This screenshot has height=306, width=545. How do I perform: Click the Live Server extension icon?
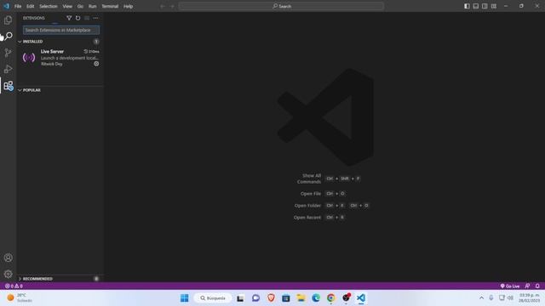[x=29, y=57]
